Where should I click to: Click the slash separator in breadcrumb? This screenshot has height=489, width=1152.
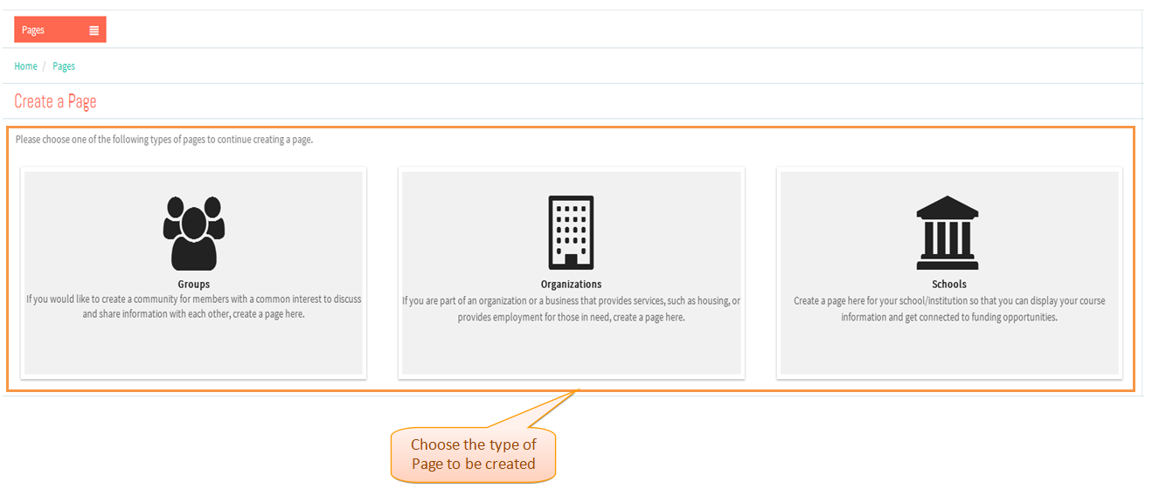tap(45, 66)
